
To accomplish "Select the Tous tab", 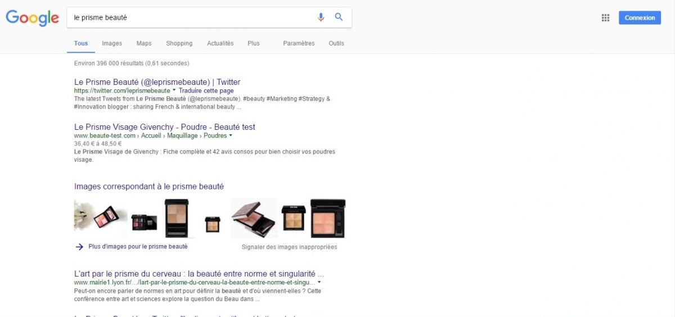I will tap(81, 43).
